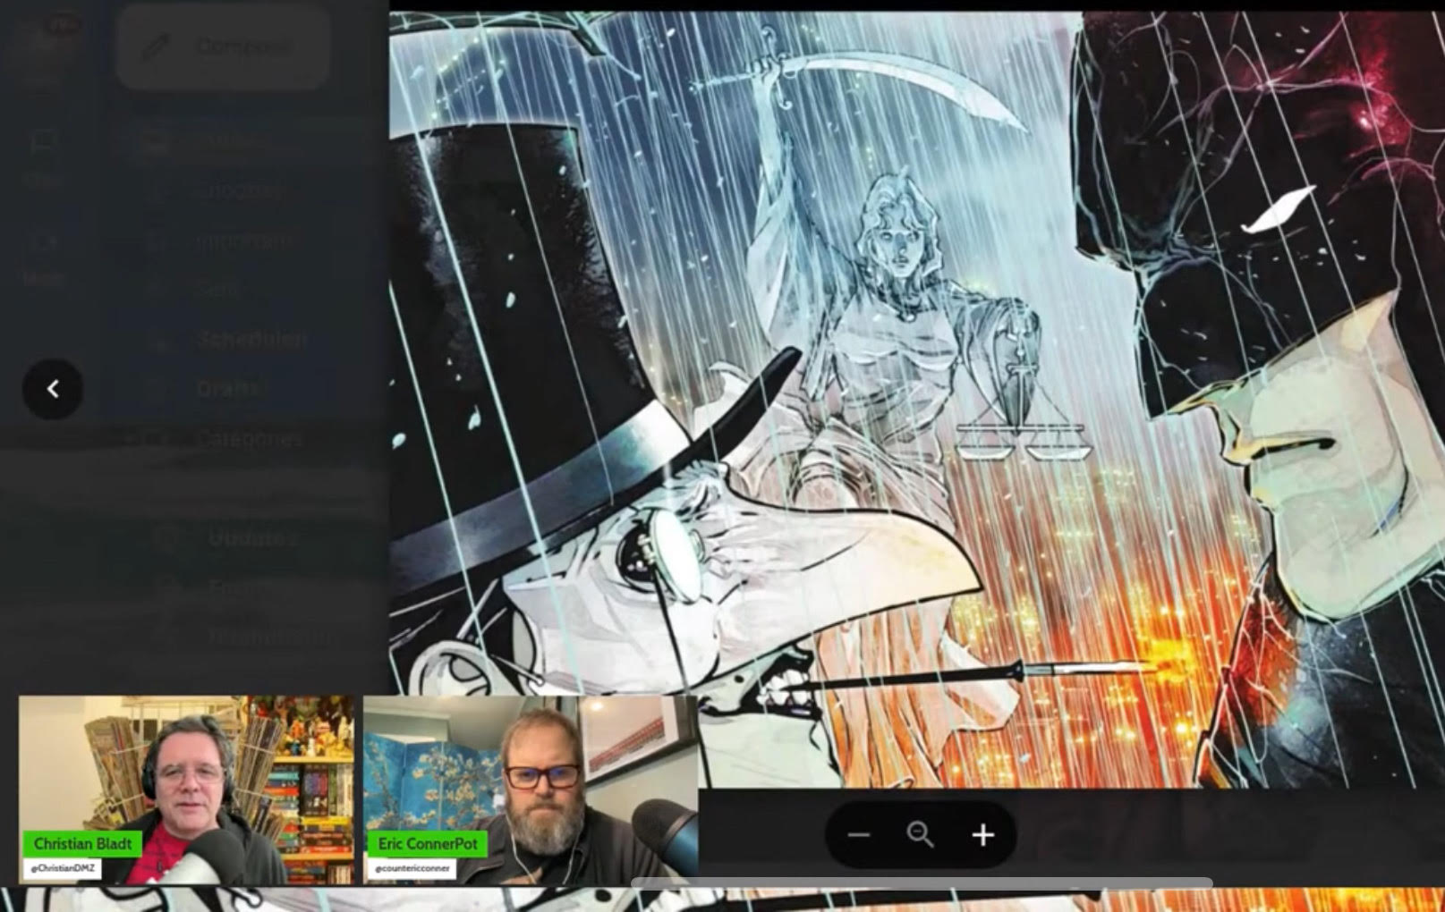Click the back arrow to close image viewer
Viewport: 1445px width, 912px height.
pyautogui.click(x=53, y=389)
